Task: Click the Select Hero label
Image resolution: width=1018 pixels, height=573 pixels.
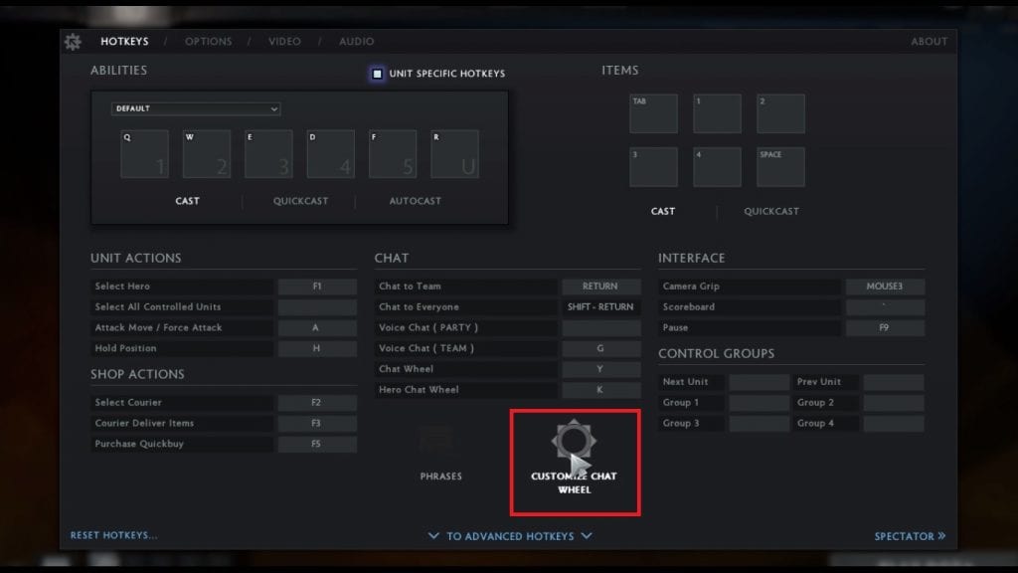Action: tap(122, 286)
